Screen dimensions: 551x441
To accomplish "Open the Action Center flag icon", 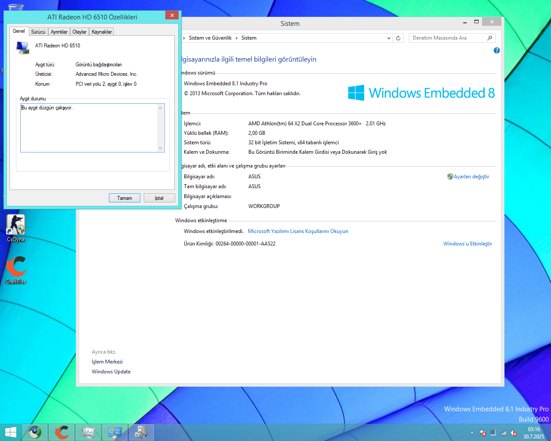I will coord(483,433).
